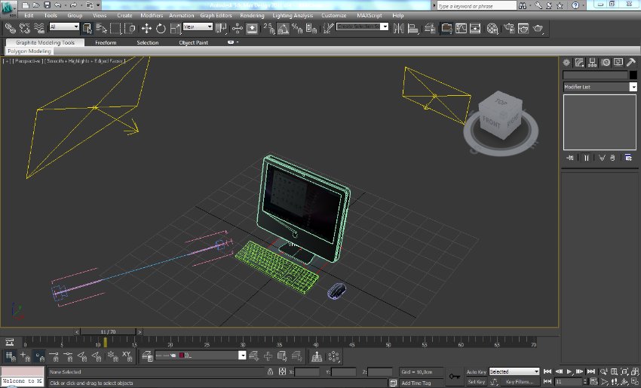The width and height of the screenshot is (641, 388).
Task: Select the Move transform tool
Action: 146,29
